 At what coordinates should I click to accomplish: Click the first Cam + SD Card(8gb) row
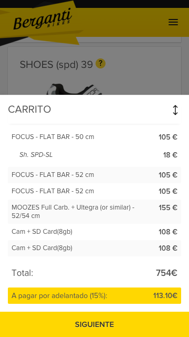pyautogui.click(x=94, y=232)
